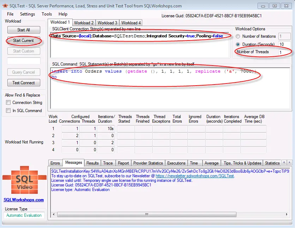The image size is (295, 228).
Task: Open the Executions tab
Action: coord(176,163)
